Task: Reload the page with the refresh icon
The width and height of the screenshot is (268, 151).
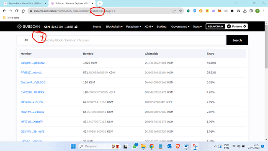Action: 17,11
